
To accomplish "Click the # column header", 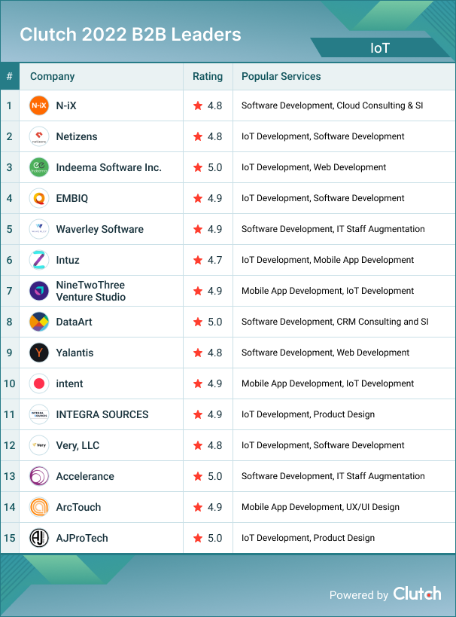I will click(x=10, y=76).
